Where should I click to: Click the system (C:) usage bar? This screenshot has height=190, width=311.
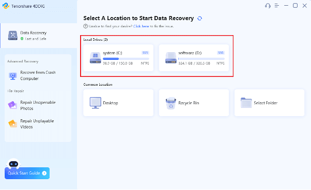coord(126,59)
